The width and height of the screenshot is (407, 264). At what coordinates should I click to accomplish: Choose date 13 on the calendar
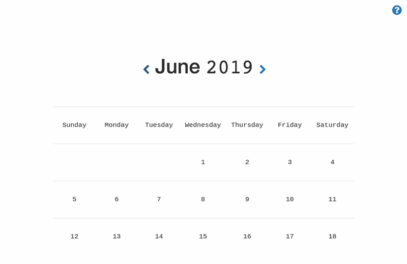coord(117,236)
